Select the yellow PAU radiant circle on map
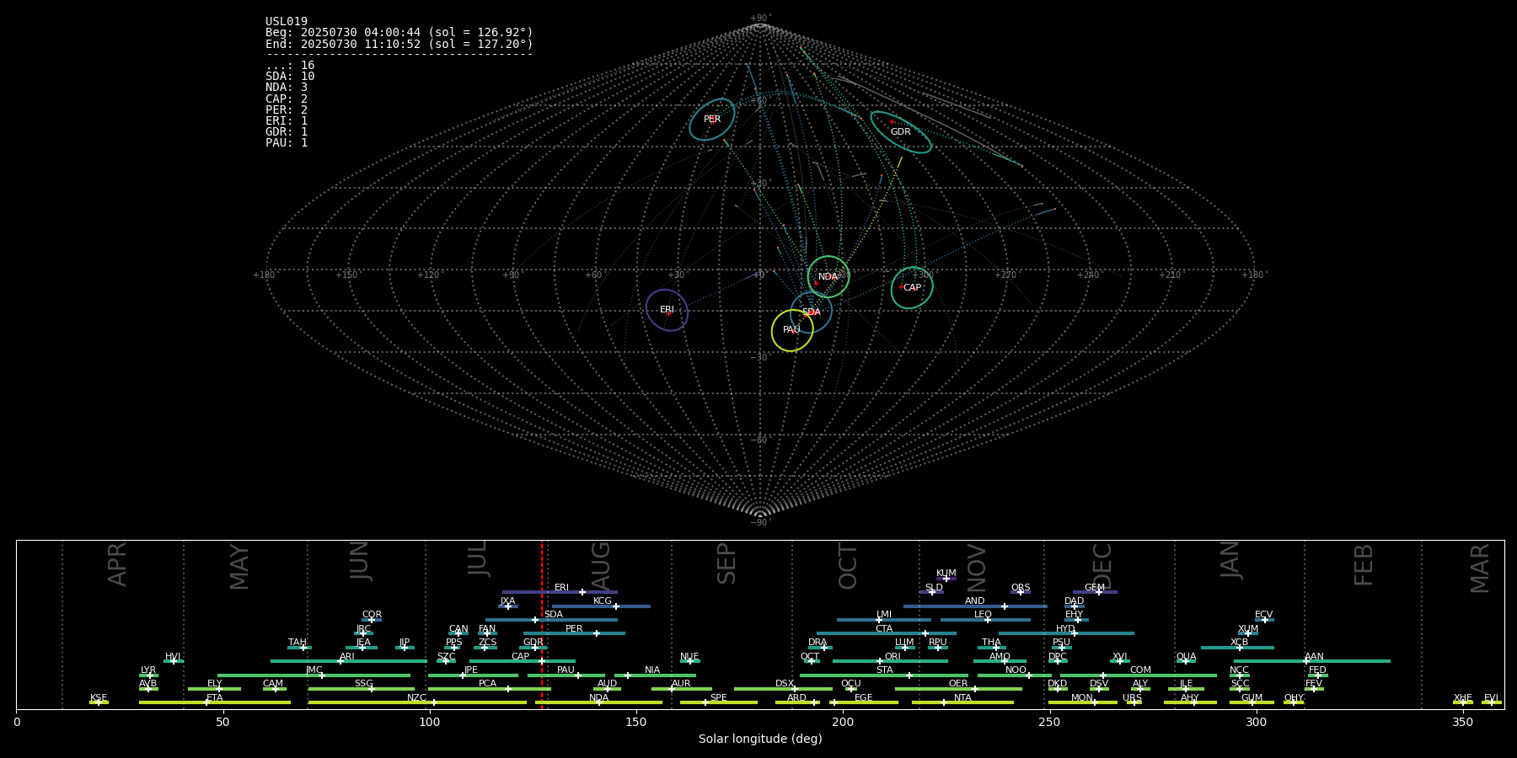This screenshot has width=1517, height=758. point(792,330)
